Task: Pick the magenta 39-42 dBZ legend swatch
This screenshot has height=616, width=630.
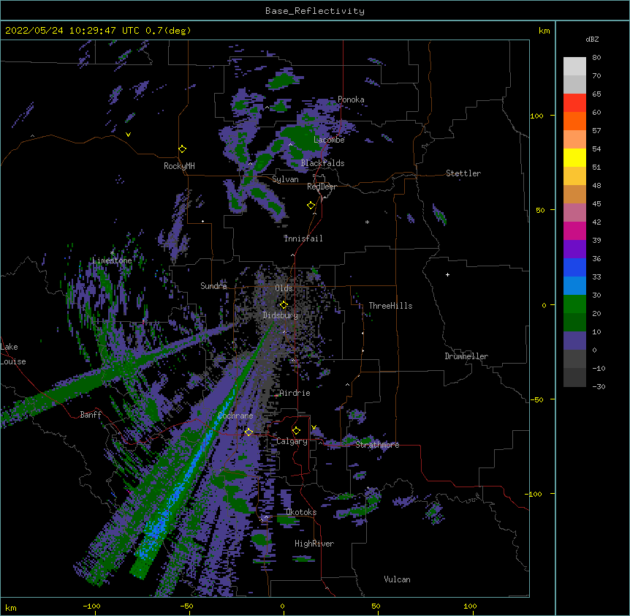Action: click(x=574, y=230)
